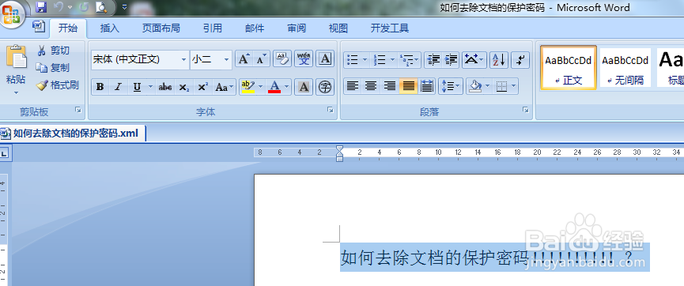Open the 视图 ribbon tab
Viewport: 684px width, 286px height.
[x=338, y=28]
